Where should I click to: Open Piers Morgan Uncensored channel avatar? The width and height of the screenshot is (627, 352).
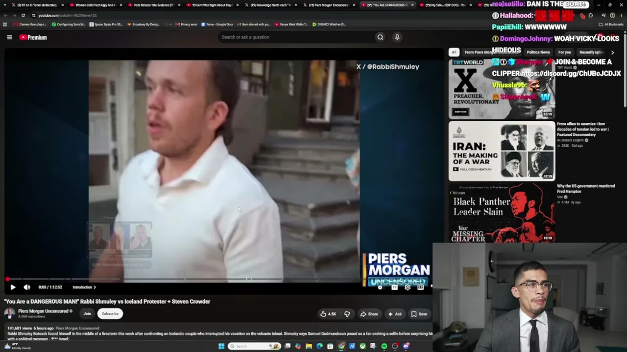tap(9, 313)
